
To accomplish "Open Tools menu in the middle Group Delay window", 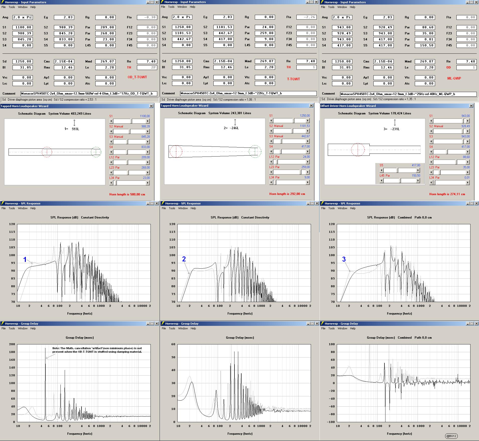I will [x=172, y=328].
